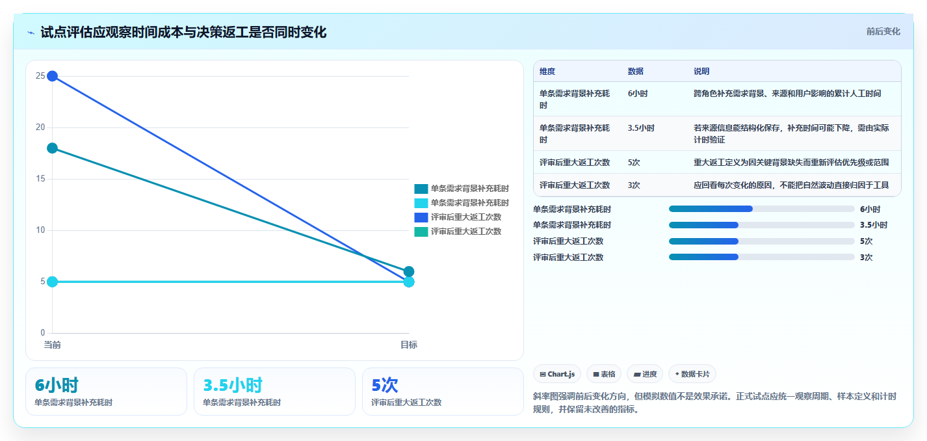Click the 维度 column header
Image resolution: width=927 pixels, height=441 pixels.
[x=547, y=72]
